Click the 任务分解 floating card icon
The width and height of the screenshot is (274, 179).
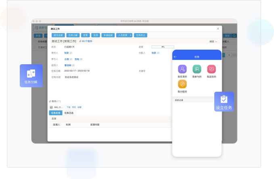(31, 74)
